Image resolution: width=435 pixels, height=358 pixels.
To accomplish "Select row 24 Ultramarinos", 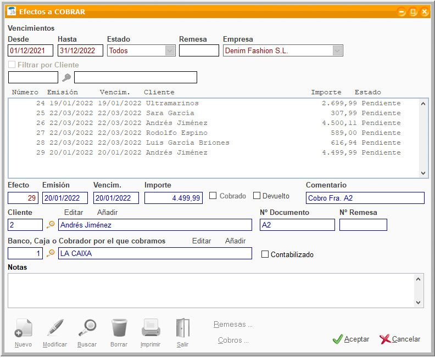I will point(214,103).
